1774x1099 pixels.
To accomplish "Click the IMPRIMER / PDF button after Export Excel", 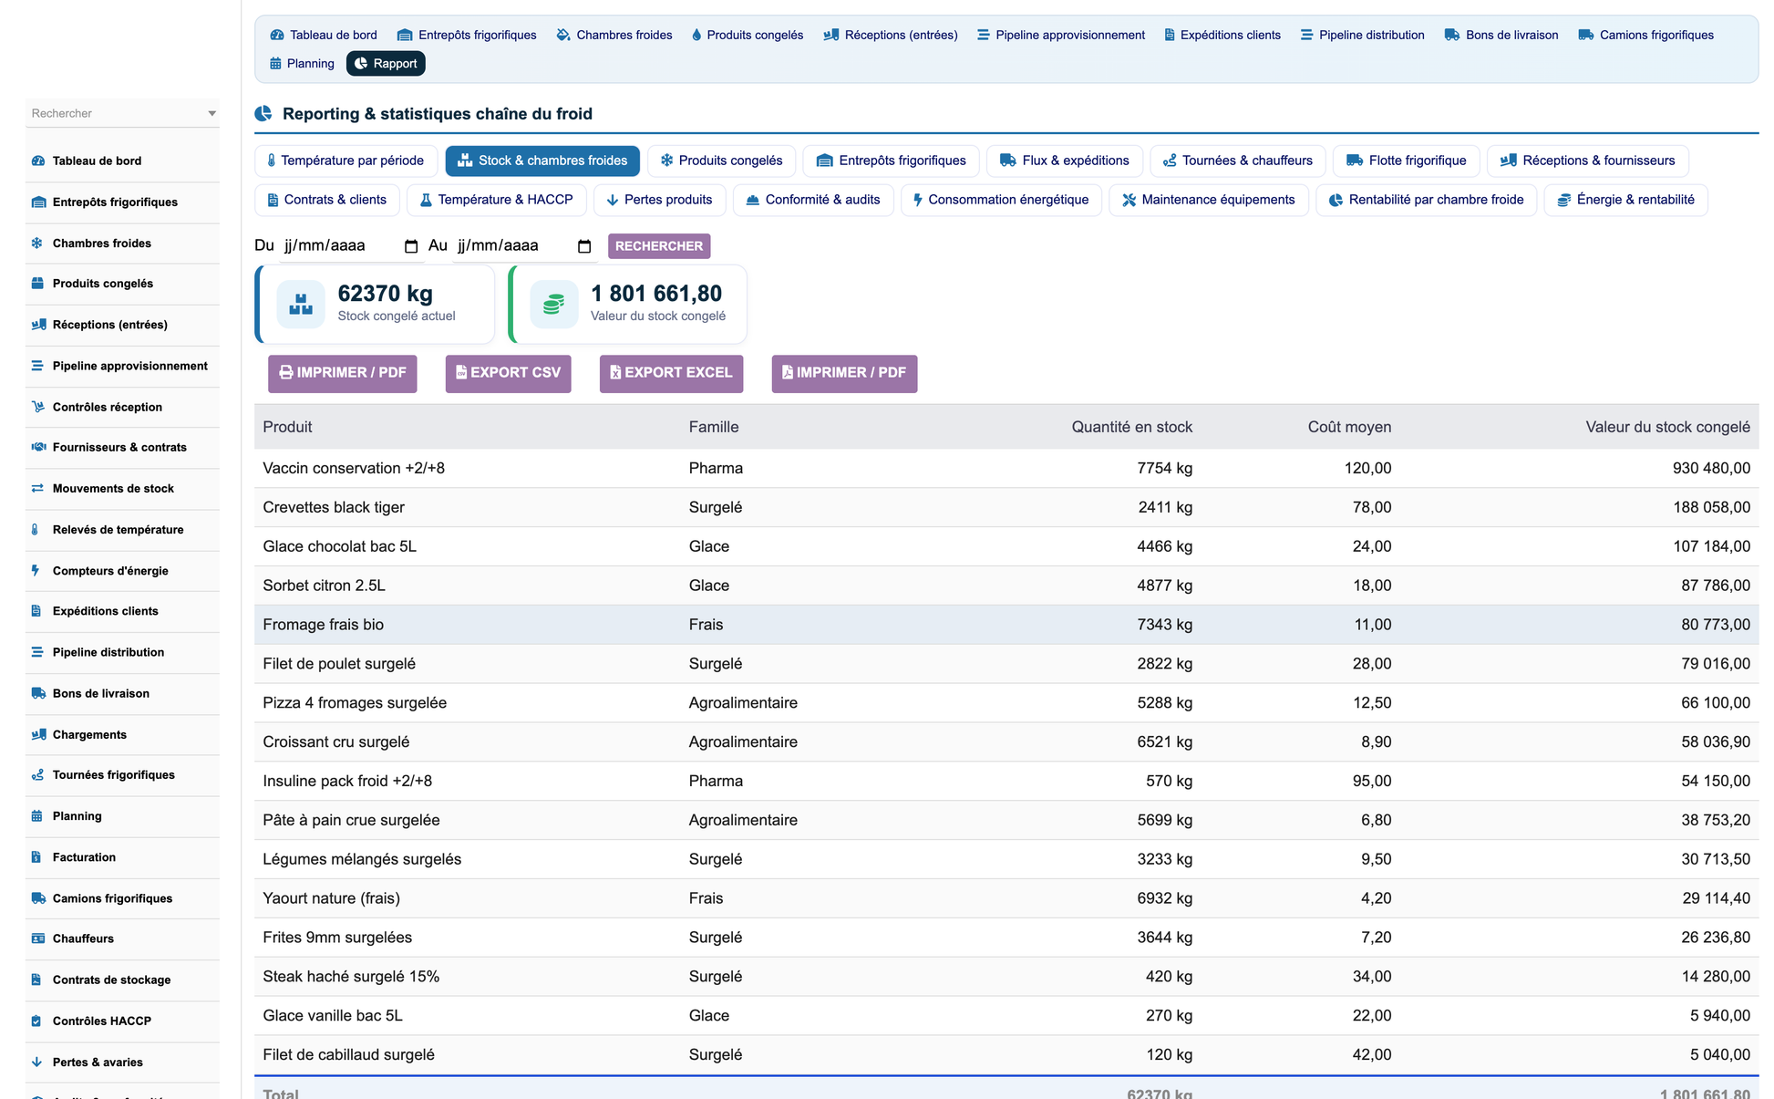I will point(845,373).
